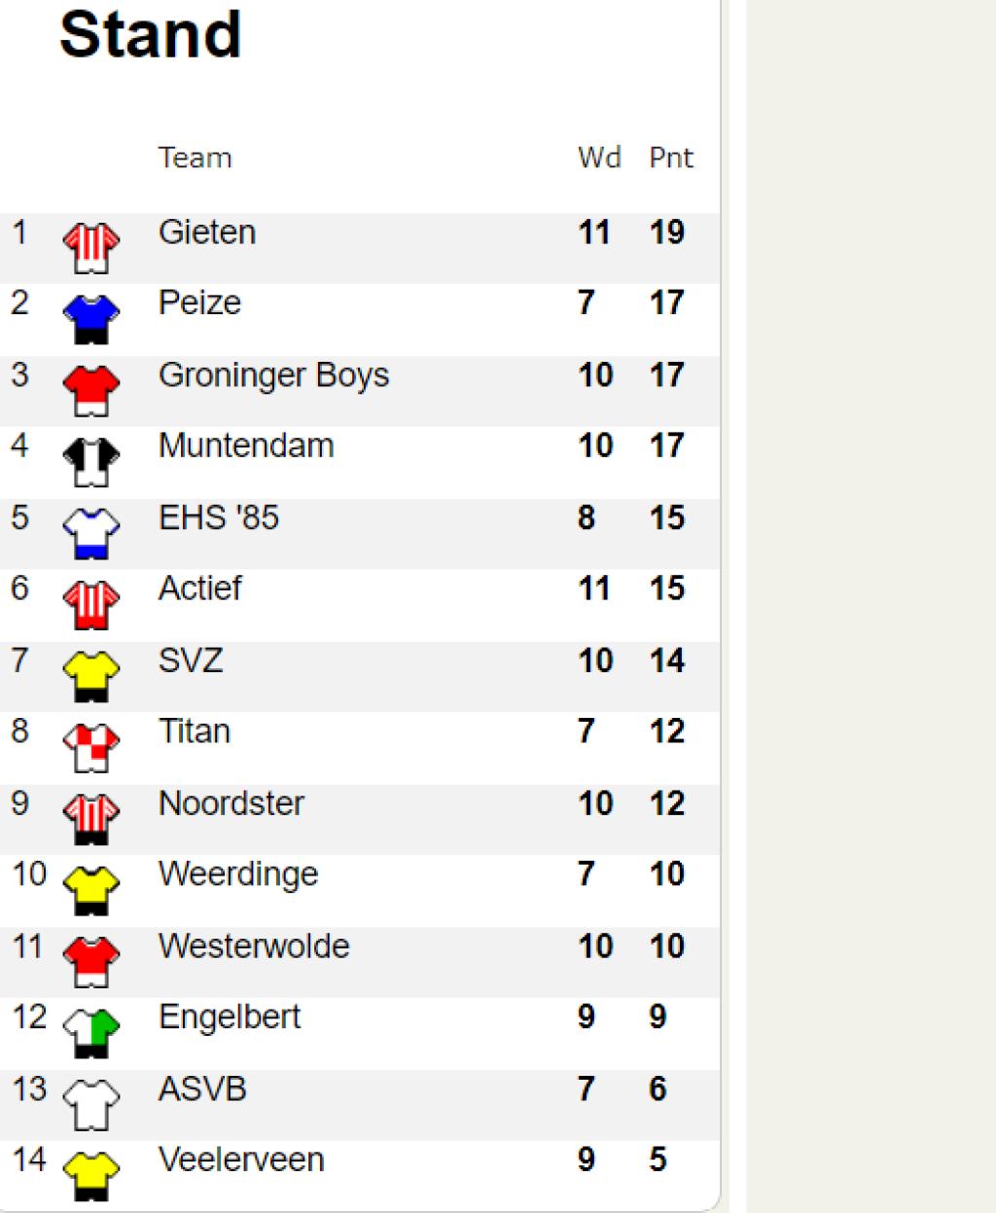
Task: Click the Veelerveen yellow shirt icon
Action: 91,1175
